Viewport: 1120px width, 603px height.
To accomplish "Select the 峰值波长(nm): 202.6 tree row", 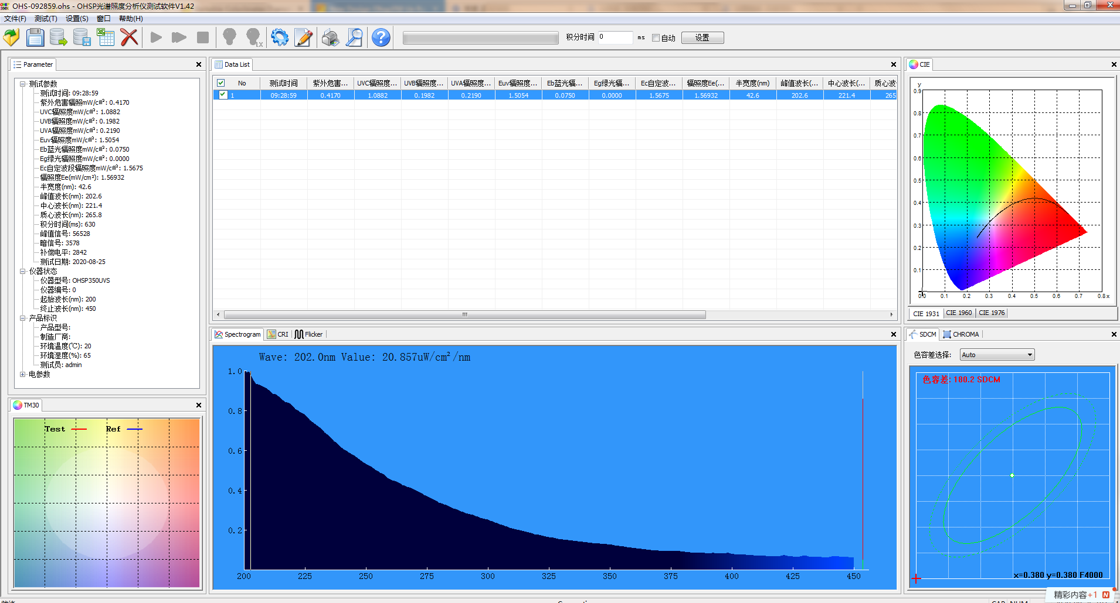I will (71, 196).
